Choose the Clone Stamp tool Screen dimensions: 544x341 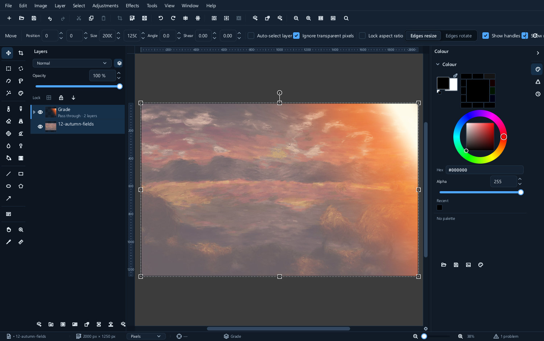click(x=21, y=121)
